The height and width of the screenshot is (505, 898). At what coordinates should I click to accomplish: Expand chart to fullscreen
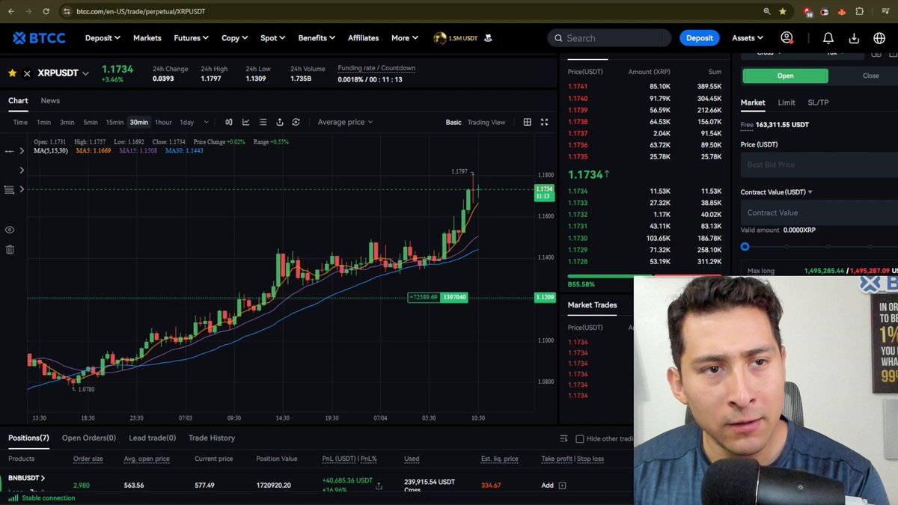click(x=544, y=122)
